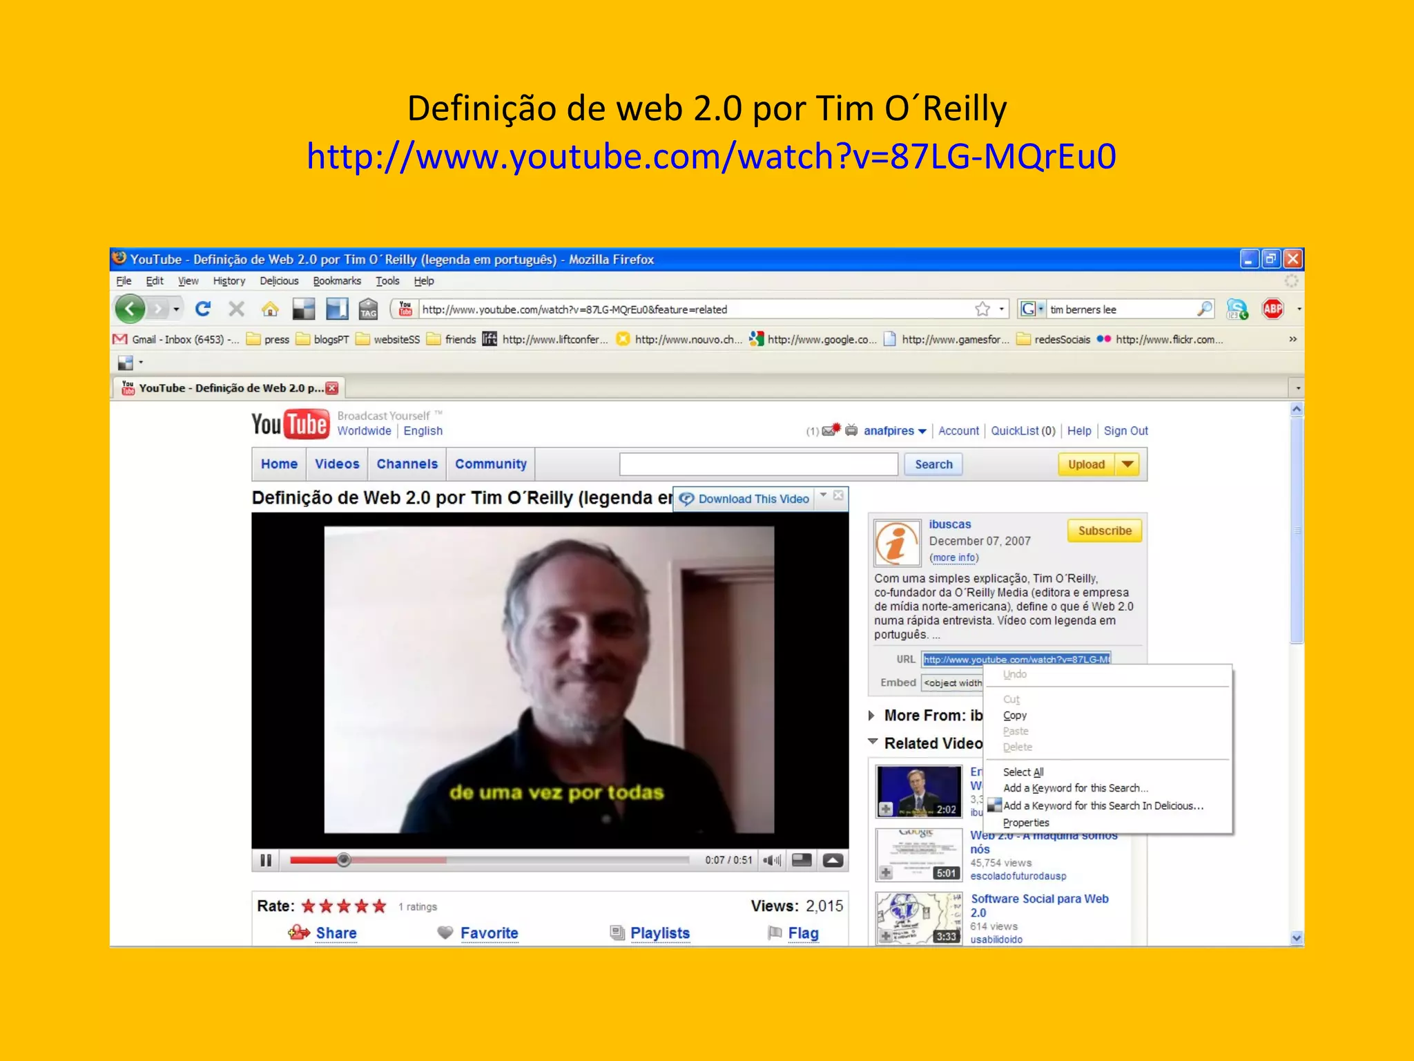Go to the Firefox home page icon
Image resolution: width=1414 pixels, height=1061 pixels.
271,309
